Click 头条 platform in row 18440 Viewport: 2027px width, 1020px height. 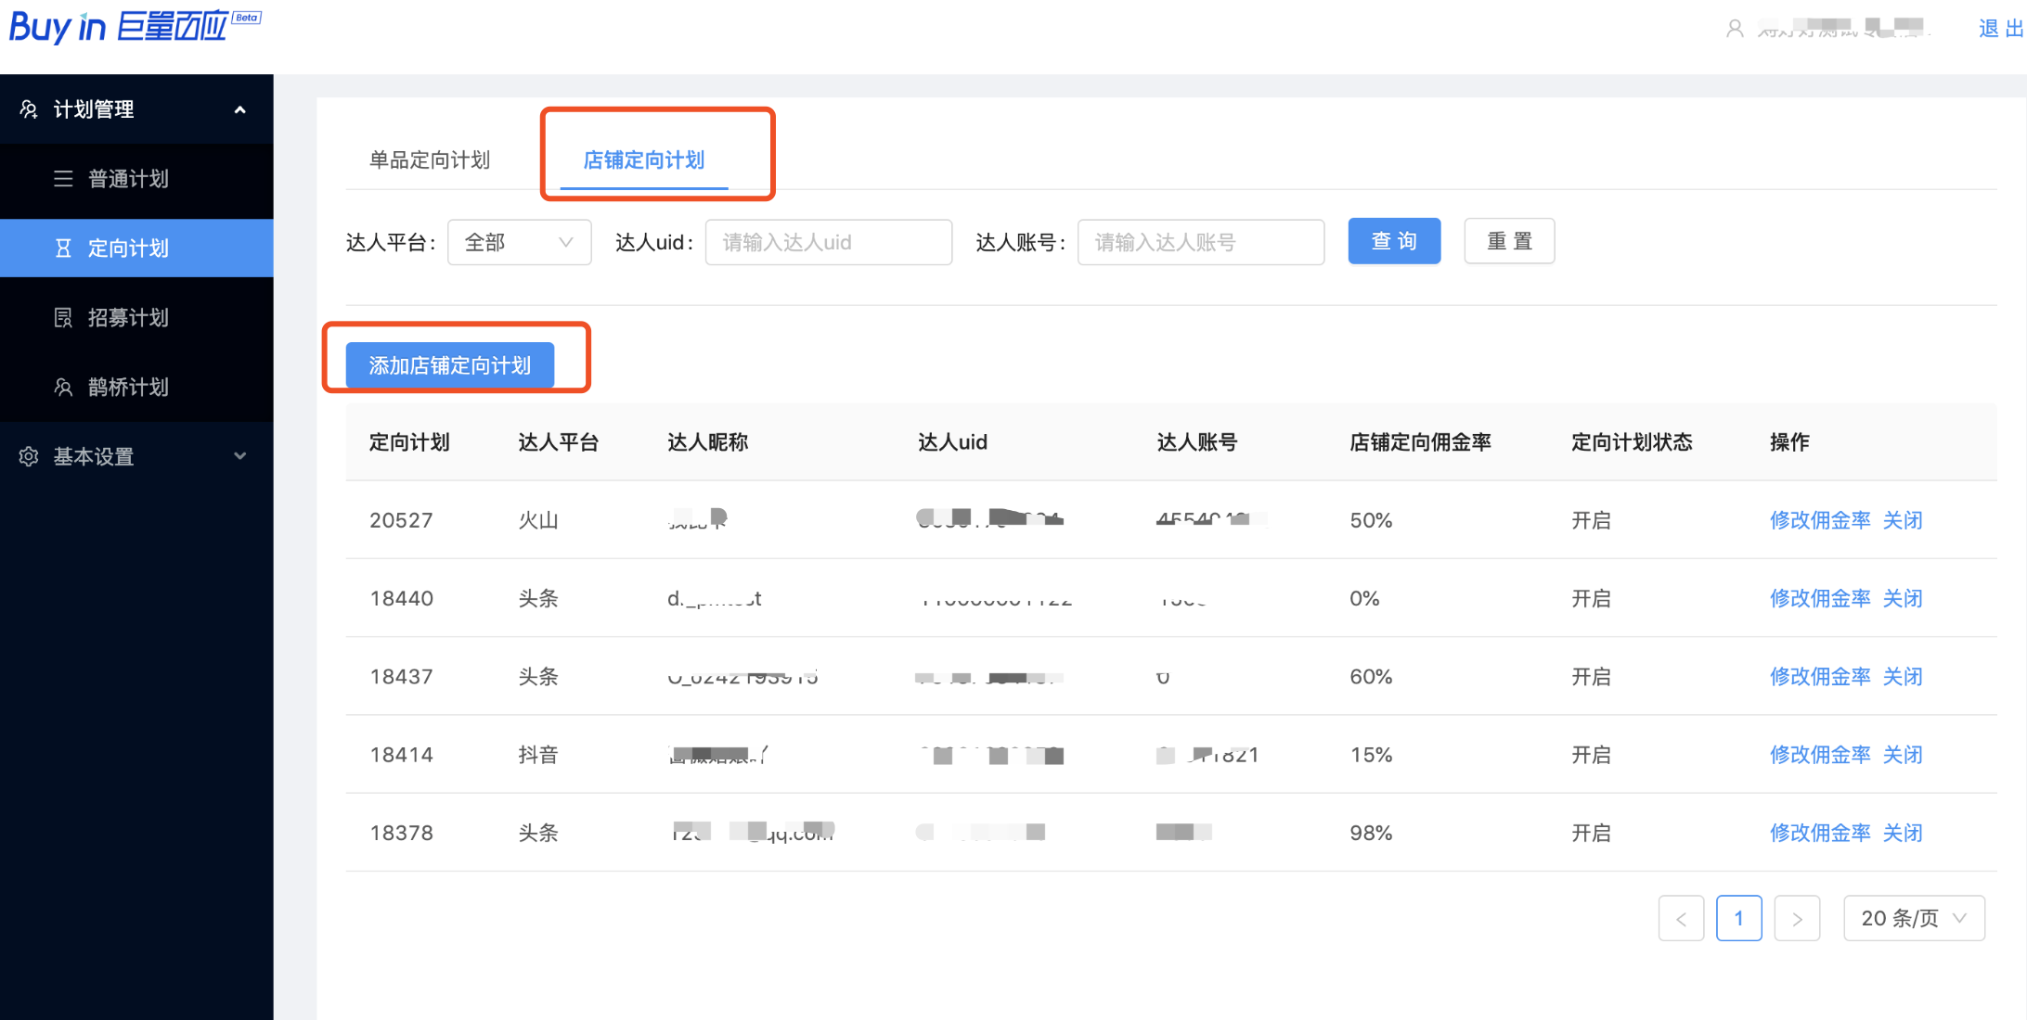[x=538, y=598]
